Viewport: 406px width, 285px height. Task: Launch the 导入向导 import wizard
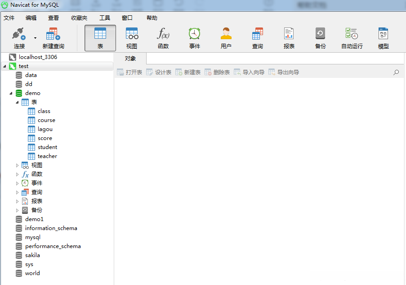[x=249, y=72]
